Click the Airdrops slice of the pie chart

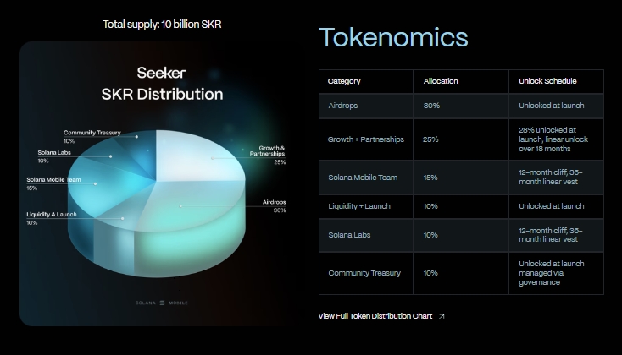pos(203,211)
